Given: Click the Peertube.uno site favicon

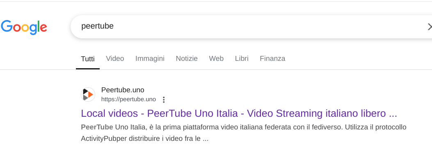Looking at the screenshot, I should (88, 94).
